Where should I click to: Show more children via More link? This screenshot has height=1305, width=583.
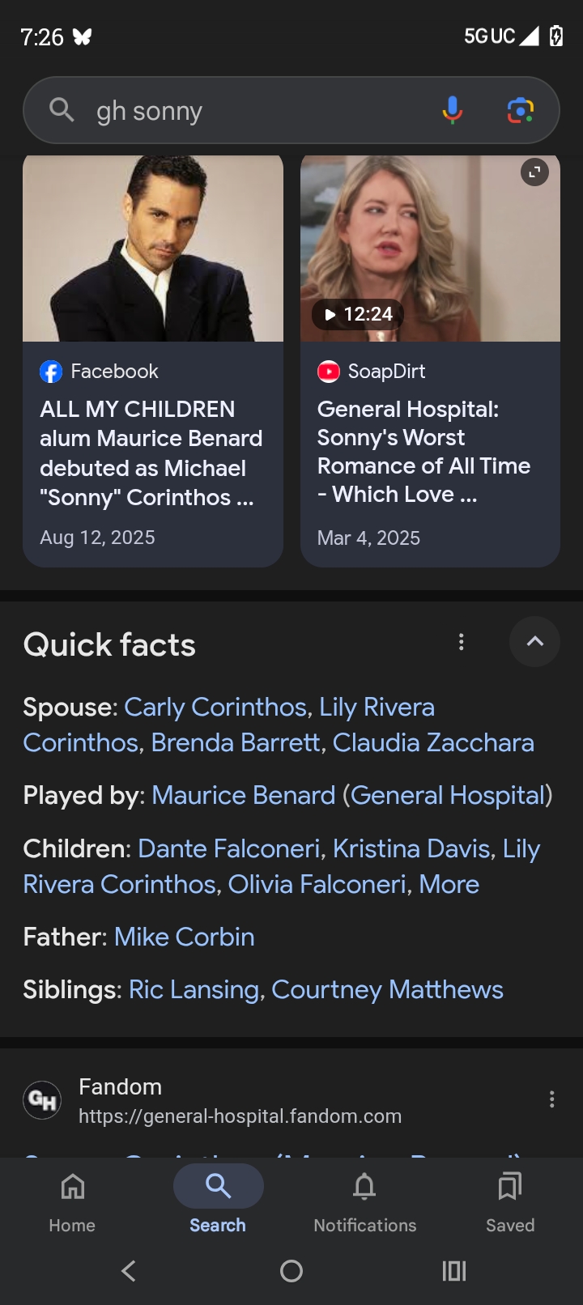449,884
